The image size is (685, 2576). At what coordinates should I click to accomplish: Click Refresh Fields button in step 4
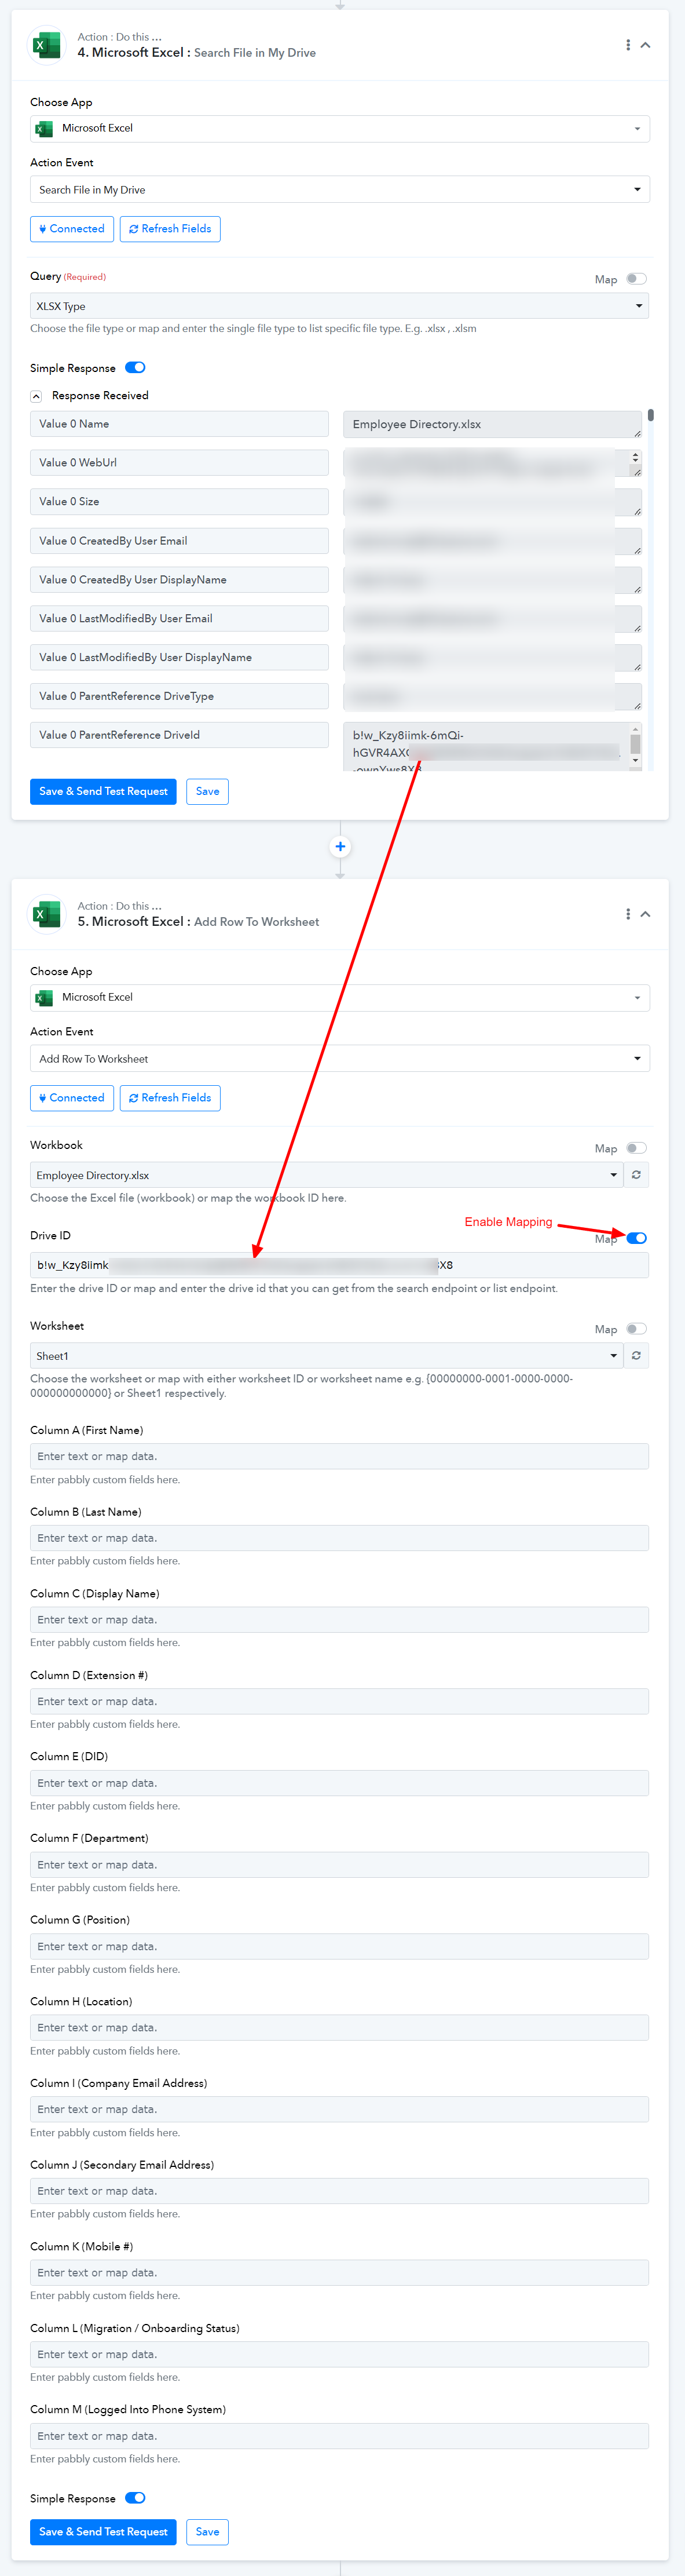click(x=170, y=229)
